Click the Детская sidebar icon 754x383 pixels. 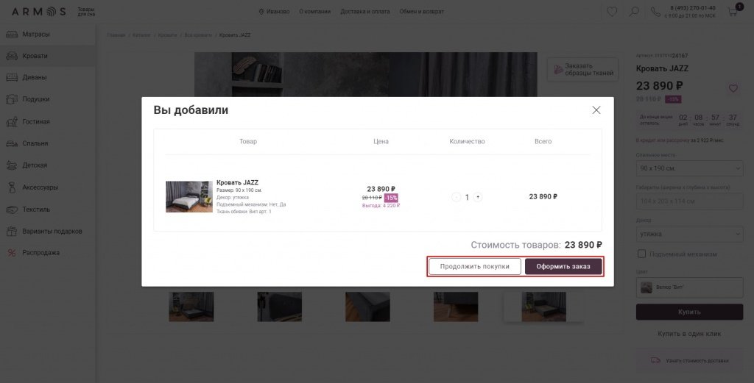click(12, 165)
